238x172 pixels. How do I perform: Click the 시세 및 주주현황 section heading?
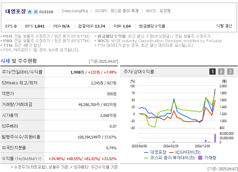tap(18, 61)
